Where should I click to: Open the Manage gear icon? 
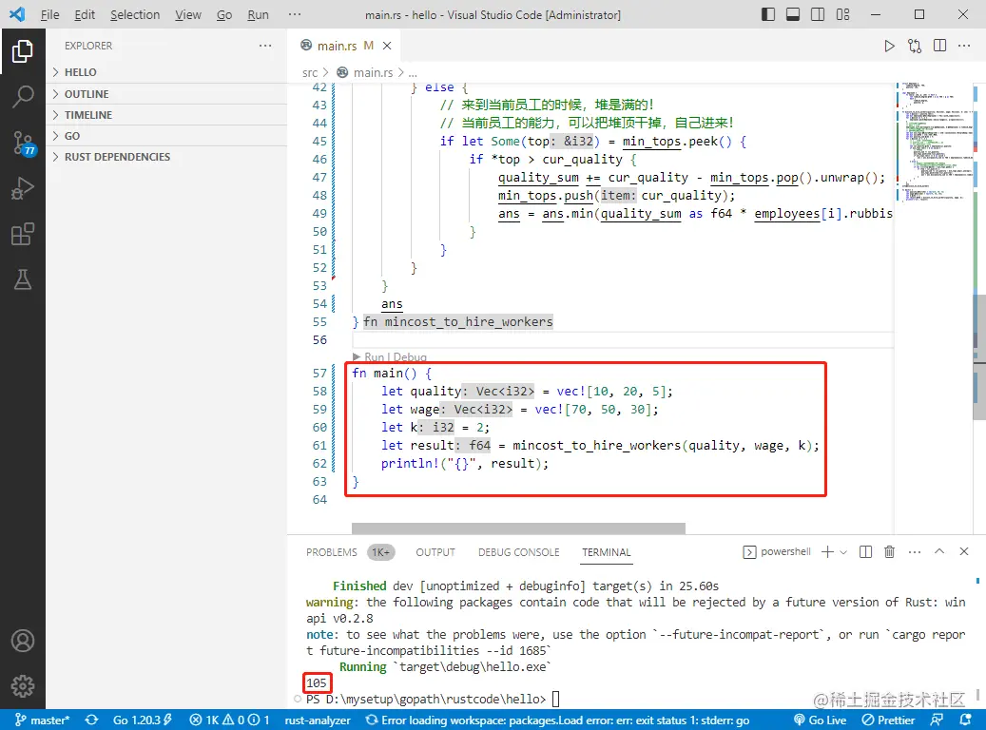(23, 686)
